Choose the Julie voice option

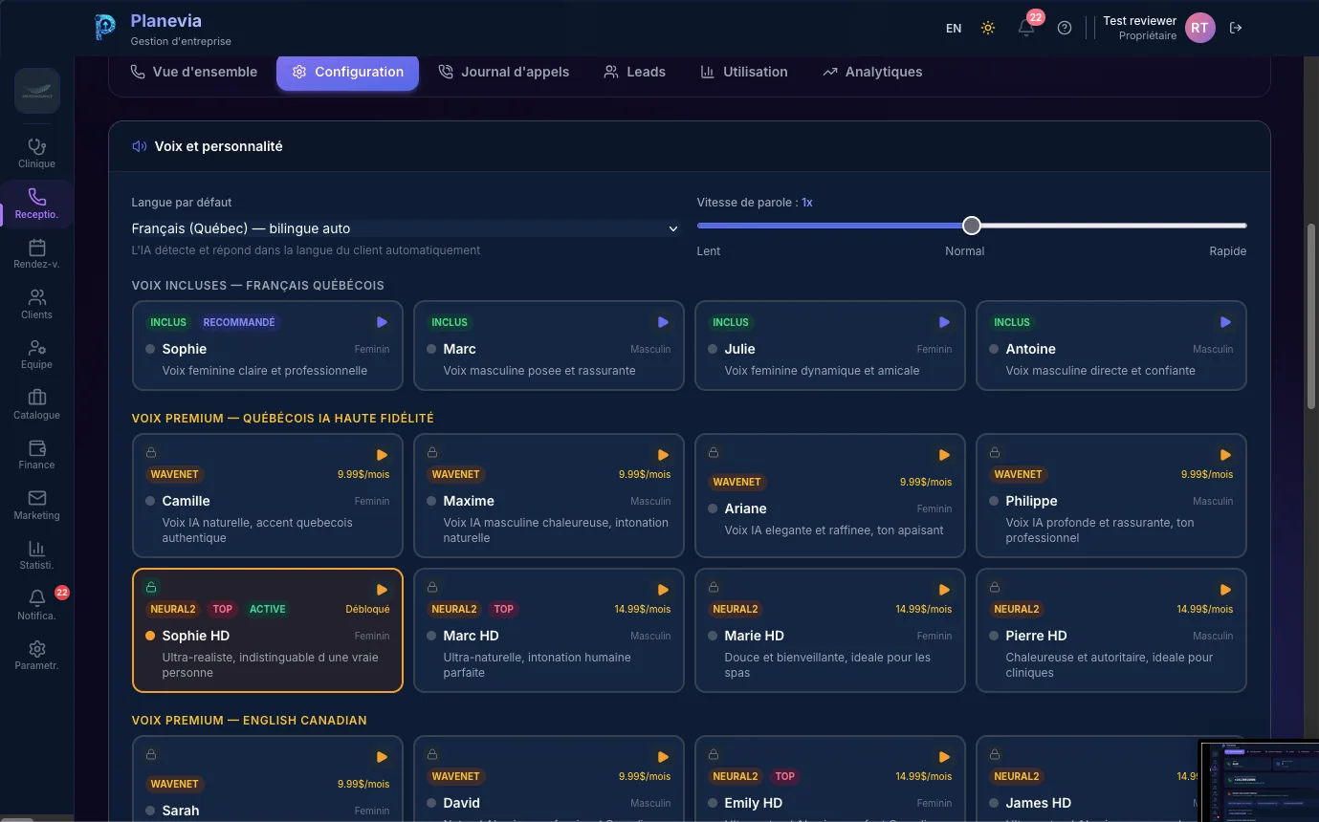tap(830, 346)
